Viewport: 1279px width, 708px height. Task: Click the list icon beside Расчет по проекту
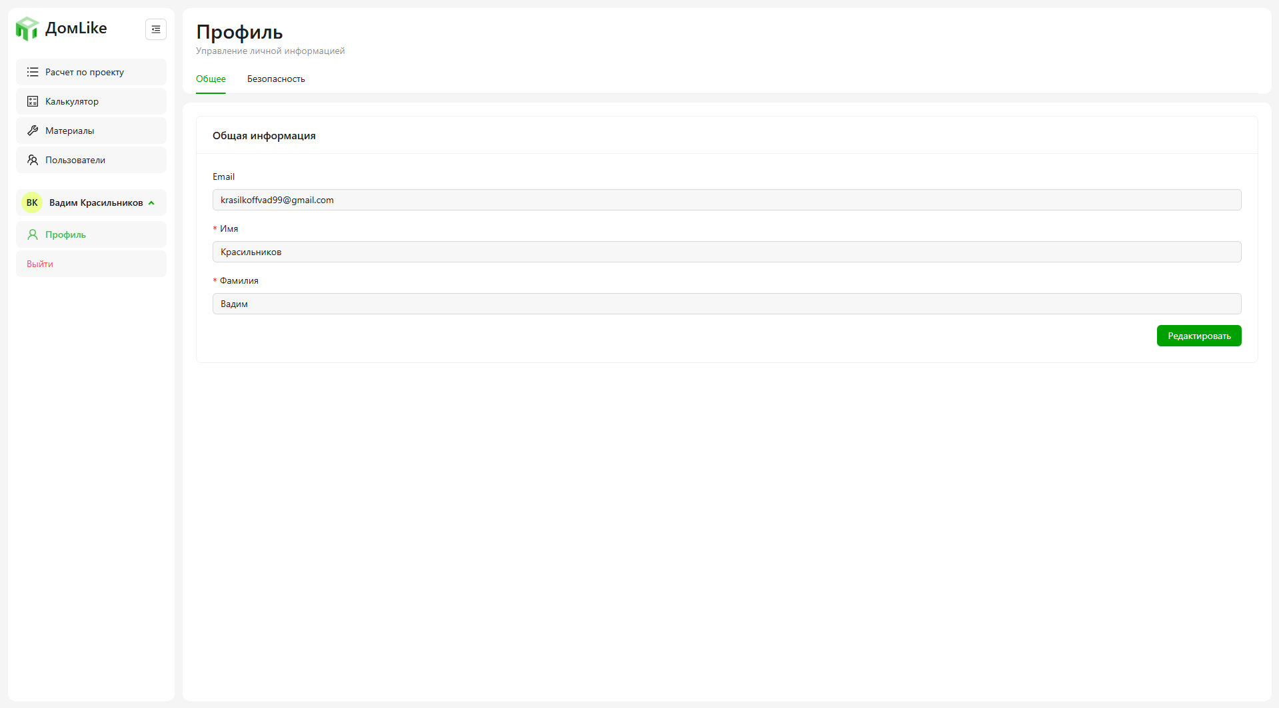coord(33,72)
